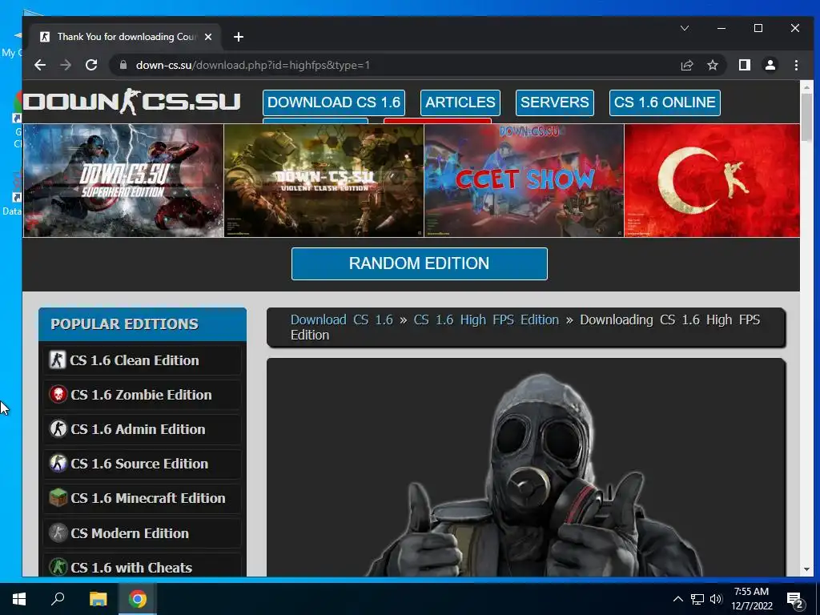Click the Minecraft grass block icon
820x615 pixels.
58,497
